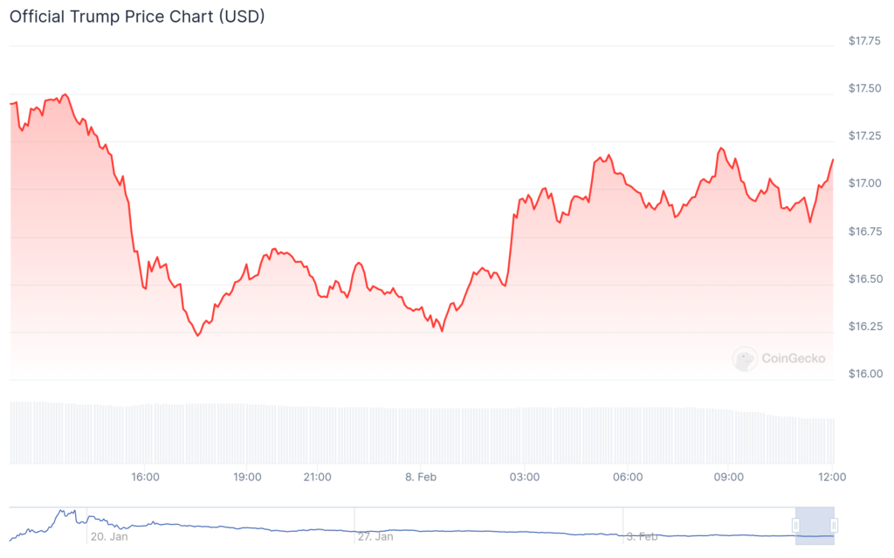Click the CoinGecko gecko logo icon

coord(745,358)
